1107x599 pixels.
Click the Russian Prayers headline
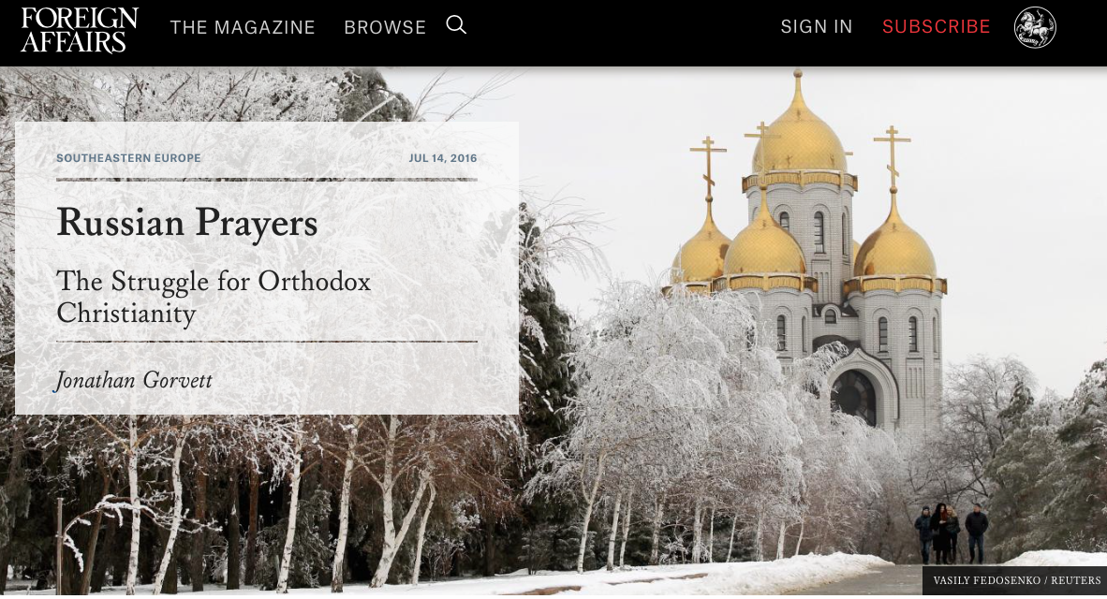click(x=187, y=223)
